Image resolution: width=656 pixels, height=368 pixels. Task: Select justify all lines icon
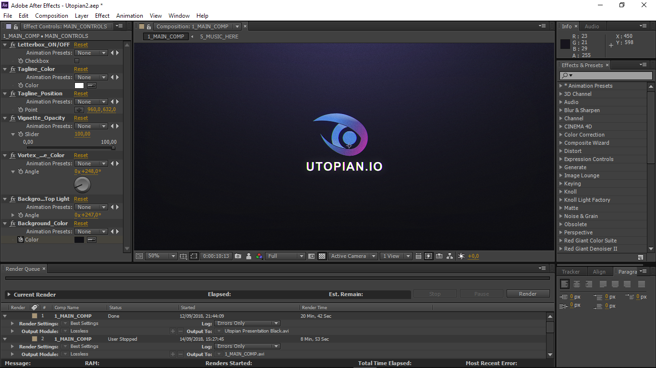641,284
